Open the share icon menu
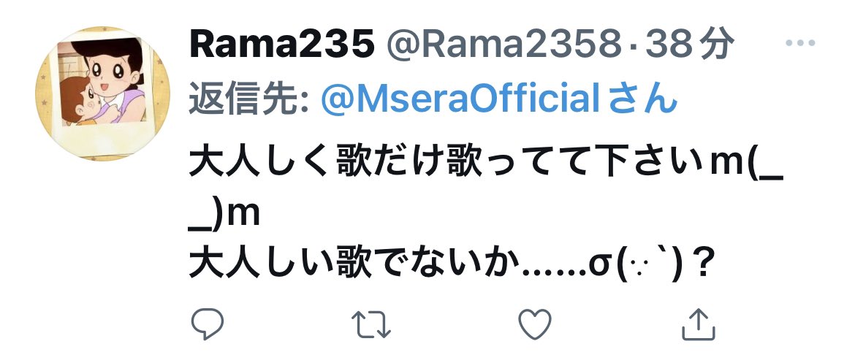Viewport: 855px width, 352px height. pos(699,324)
